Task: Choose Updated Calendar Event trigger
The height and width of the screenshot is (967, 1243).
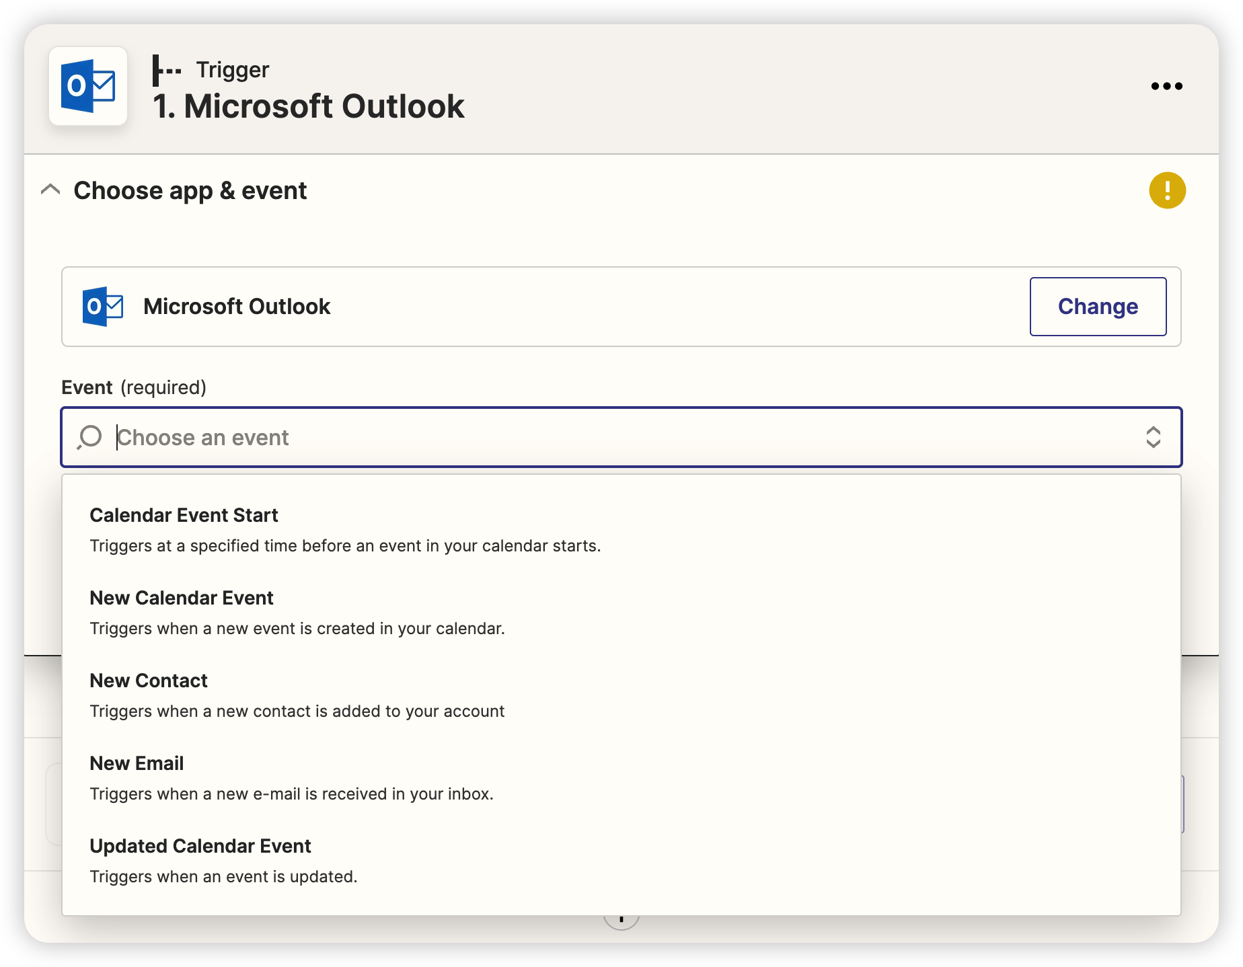Action: point(200,846)
